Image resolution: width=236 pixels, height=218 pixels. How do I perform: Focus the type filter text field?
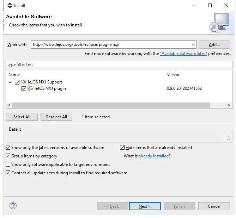point(119,64)
